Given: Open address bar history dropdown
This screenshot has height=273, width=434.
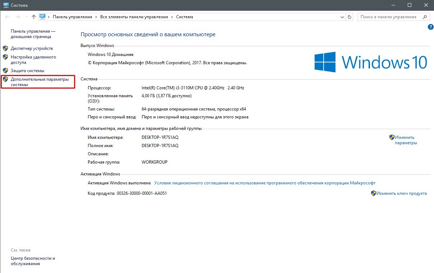Looking at the screenshot, I should 342,17.
